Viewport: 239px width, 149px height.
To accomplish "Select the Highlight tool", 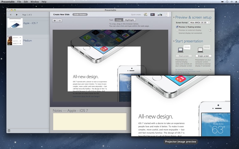I will click(x=129, y=20).
